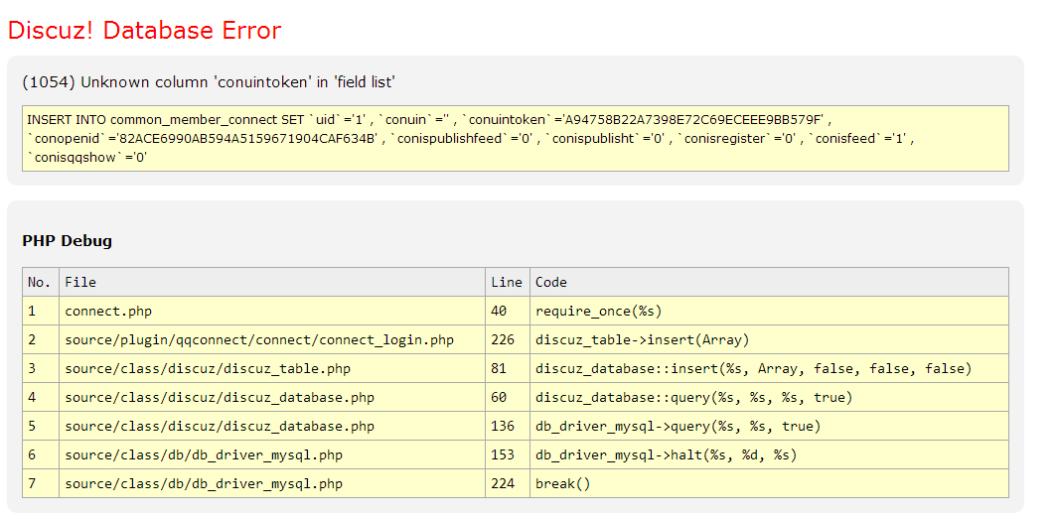Click the 'PHP Debug' heading

(68, 241)
